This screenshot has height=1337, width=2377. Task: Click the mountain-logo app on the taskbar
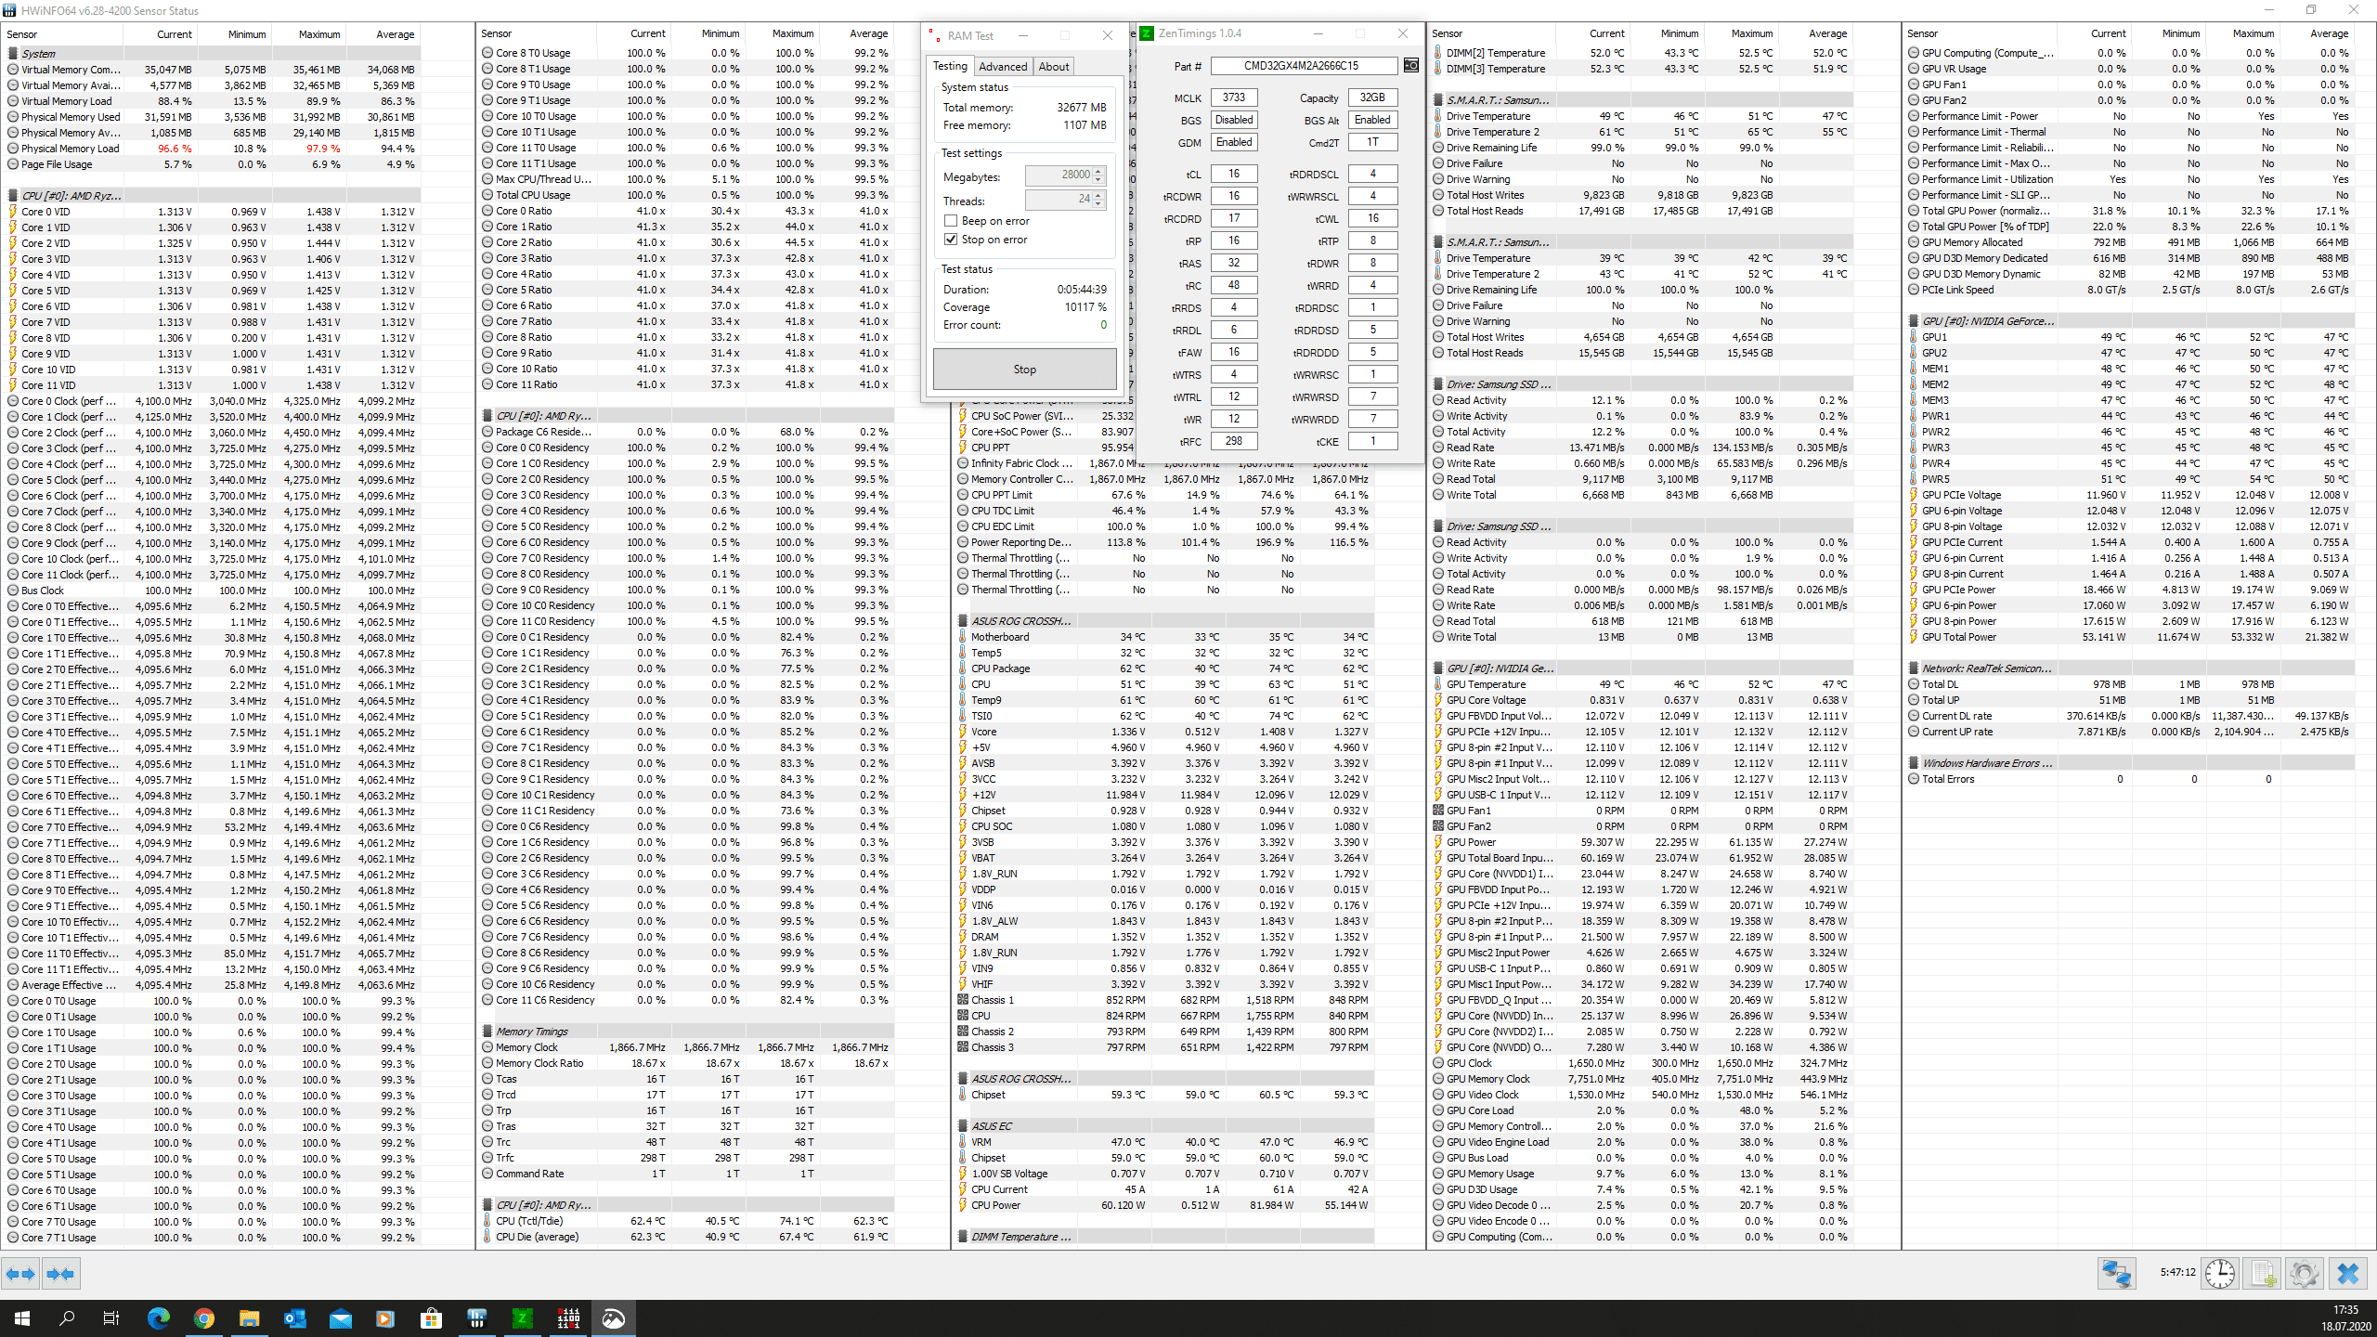(613, 1318)
